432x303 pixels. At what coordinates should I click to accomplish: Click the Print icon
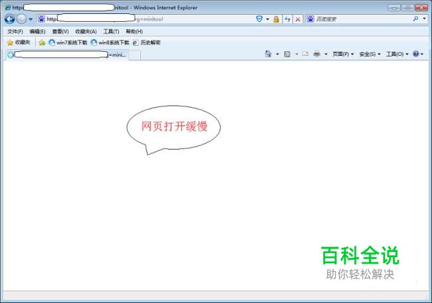317,54
